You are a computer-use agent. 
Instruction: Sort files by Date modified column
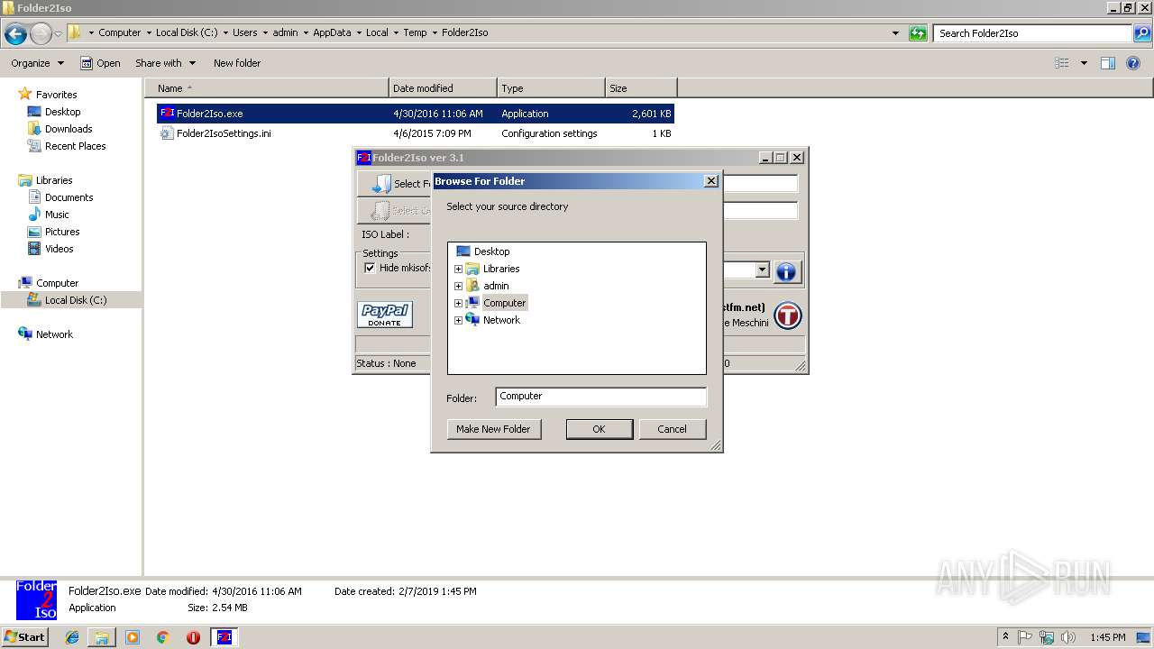pyautogui.click(x=443, y=88)
